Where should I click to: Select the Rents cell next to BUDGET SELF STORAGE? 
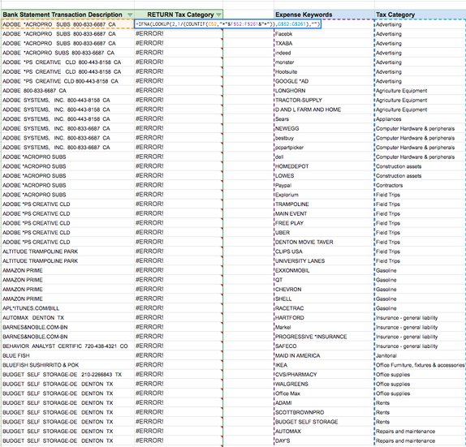click(x=420, y=422)
